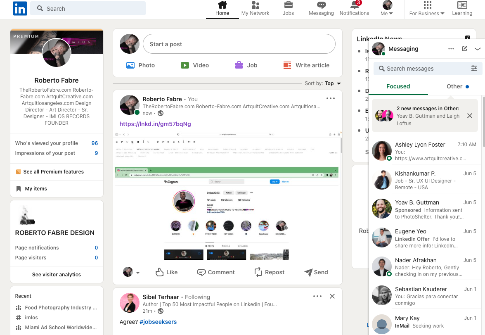Compose a new message
This screenshot has height=335, width=485.
click(x=464, y=49)
